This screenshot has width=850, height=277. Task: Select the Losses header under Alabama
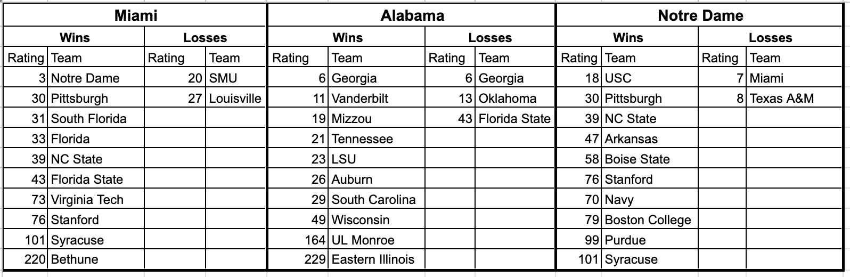pyautogui.click(x=489, y=38)
